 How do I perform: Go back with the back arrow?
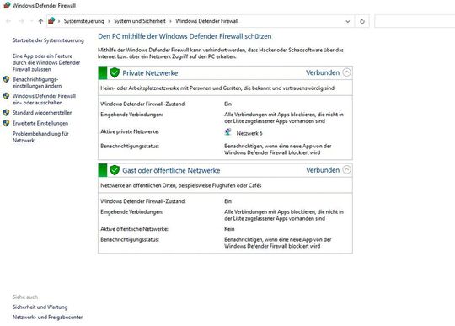click(x=8, y=21)
